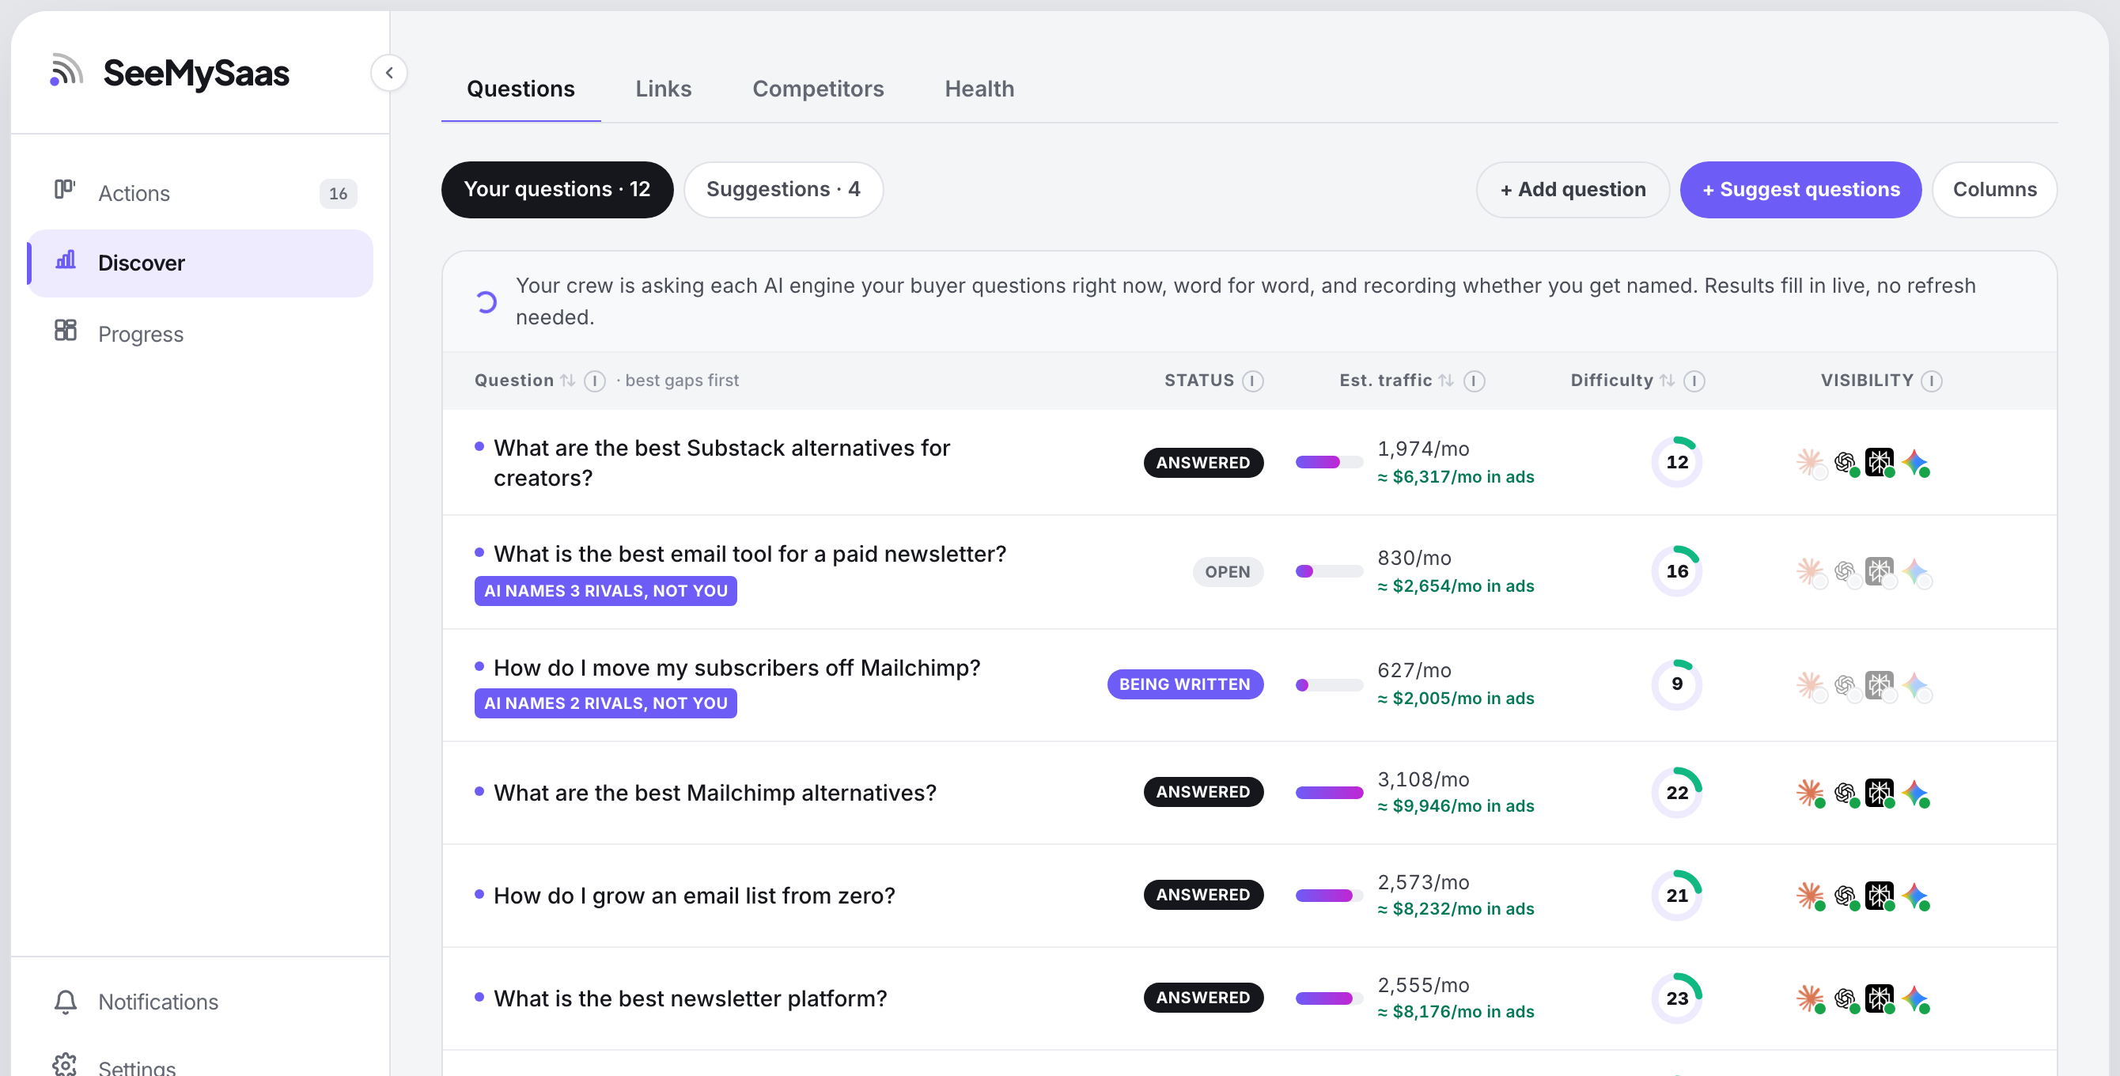Screen dimensions: 2120x1076
Task: Click ChatGPT icon in grow email list row
Action: [1846, 896]
